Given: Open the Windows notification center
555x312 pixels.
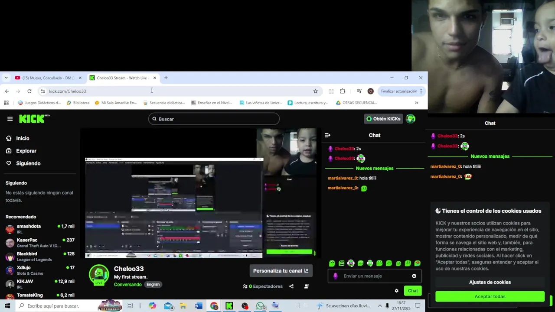Looking at the screenshot, I should click(x=418, y=306).
